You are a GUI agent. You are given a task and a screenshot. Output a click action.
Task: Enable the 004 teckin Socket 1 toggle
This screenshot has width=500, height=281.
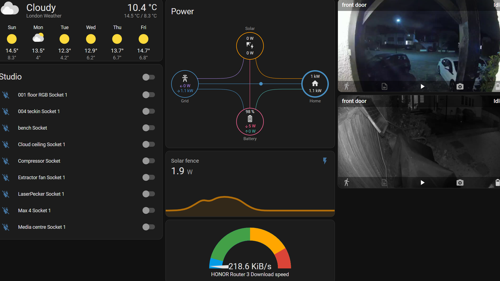148,111
